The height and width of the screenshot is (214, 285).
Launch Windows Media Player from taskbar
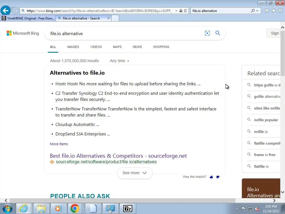[58, 208]
